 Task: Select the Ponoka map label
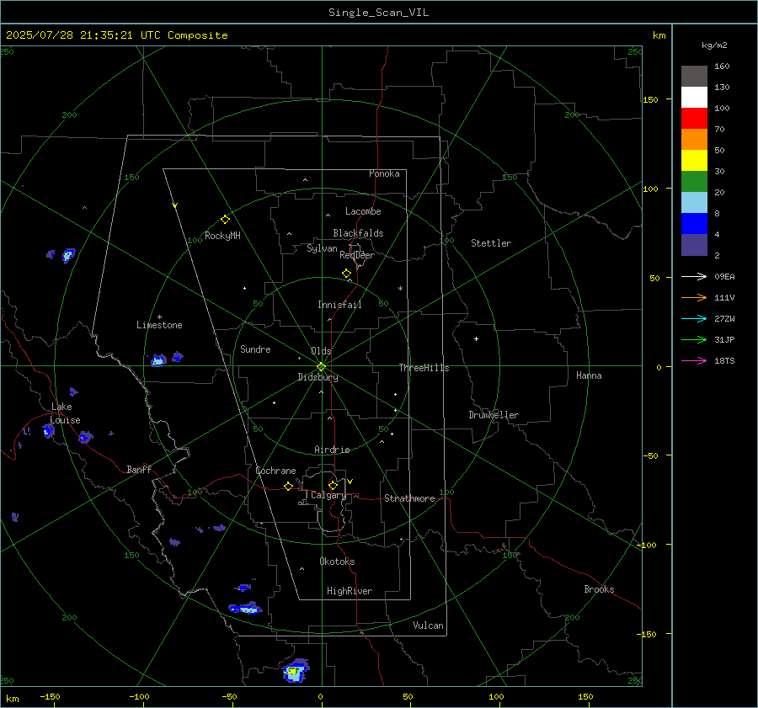coord(384,173)
